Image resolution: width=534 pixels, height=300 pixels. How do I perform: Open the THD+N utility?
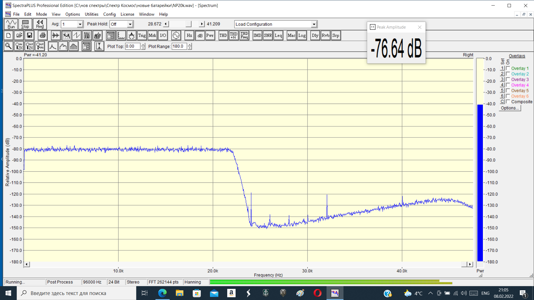pyautogui.click(x=234, y=36)
